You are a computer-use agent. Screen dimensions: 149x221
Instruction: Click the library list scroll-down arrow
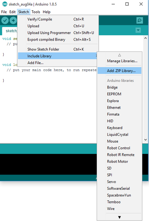click(x=120, y=217)
